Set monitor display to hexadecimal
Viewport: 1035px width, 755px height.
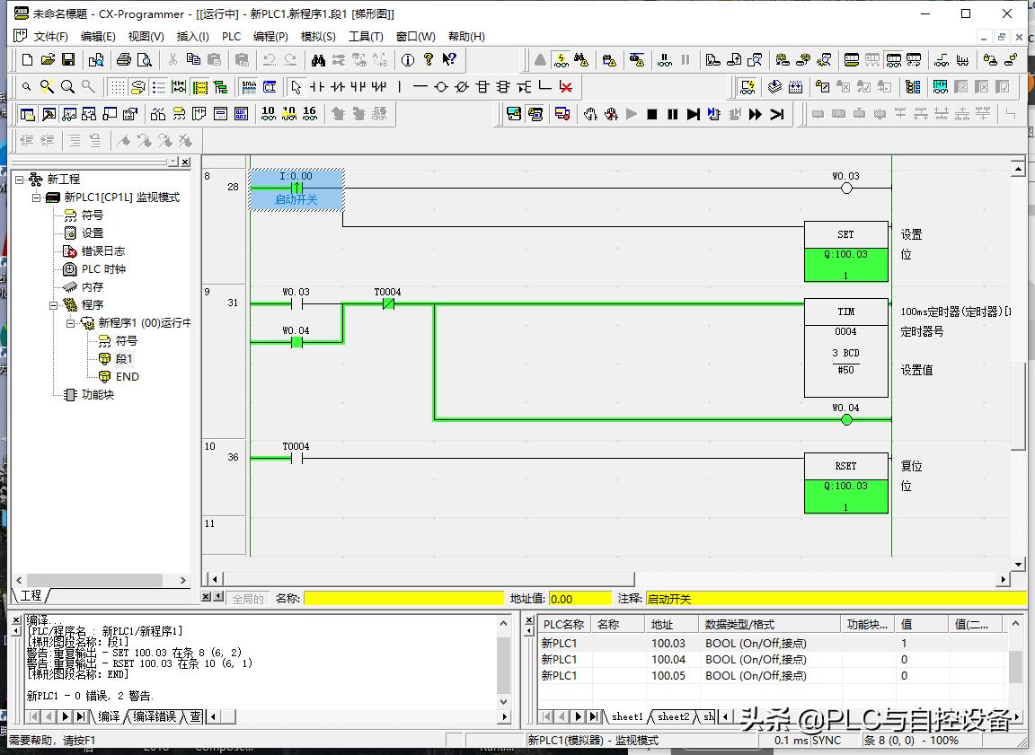tap(310, 114)
